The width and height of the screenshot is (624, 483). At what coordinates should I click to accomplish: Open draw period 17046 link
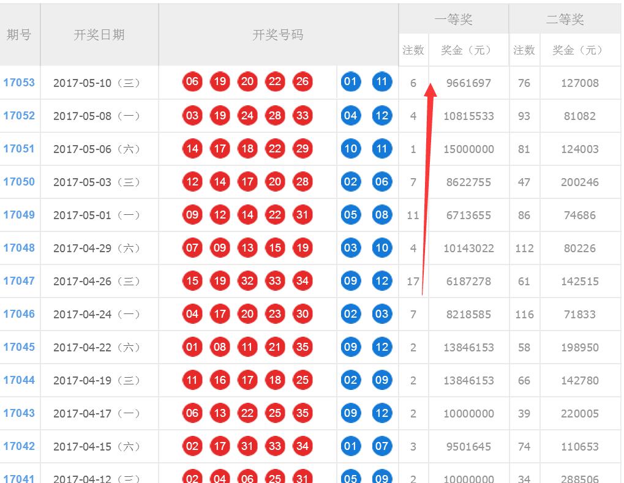[19, 313]
